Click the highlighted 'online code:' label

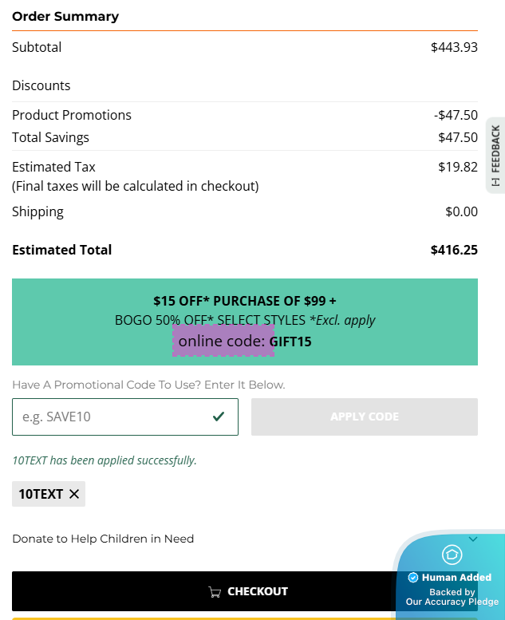click(x=223, y=342)
